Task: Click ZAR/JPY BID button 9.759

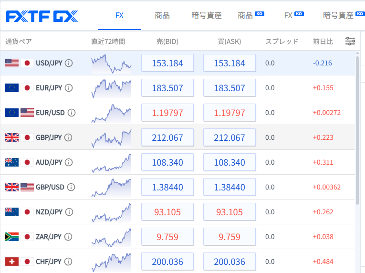Action: click(167, 237)
